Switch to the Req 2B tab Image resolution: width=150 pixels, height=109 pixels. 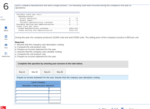pos(60,72)
